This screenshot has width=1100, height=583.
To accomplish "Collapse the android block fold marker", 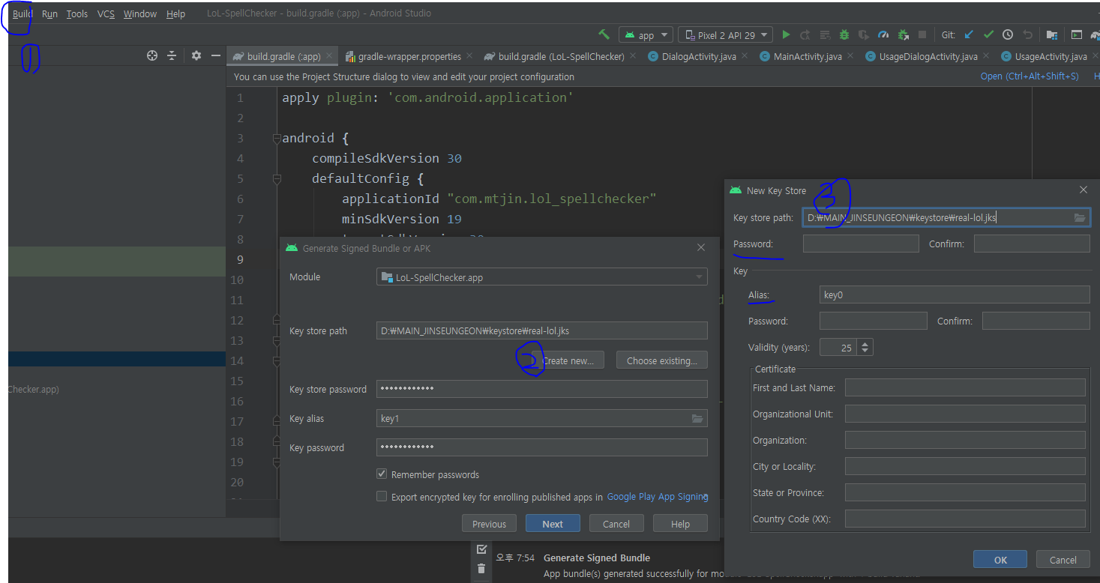I will [277, 138].
